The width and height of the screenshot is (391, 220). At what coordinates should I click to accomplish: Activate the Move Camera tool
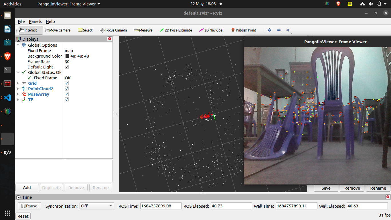(x=58, y=30)
